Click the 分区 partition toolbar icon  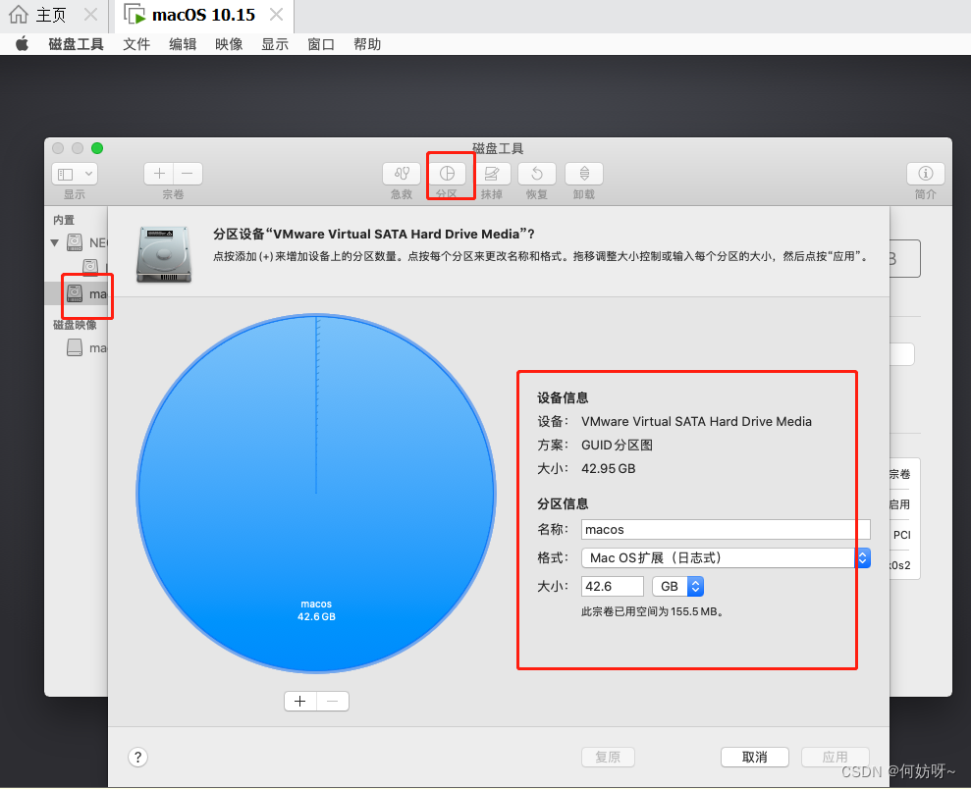tap(447, 174)
